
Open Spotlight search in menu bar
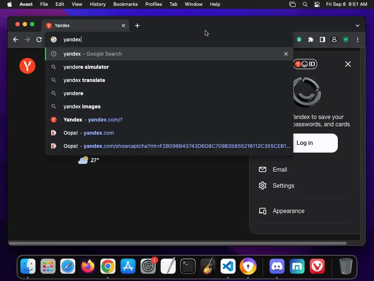tap(305, 4)
